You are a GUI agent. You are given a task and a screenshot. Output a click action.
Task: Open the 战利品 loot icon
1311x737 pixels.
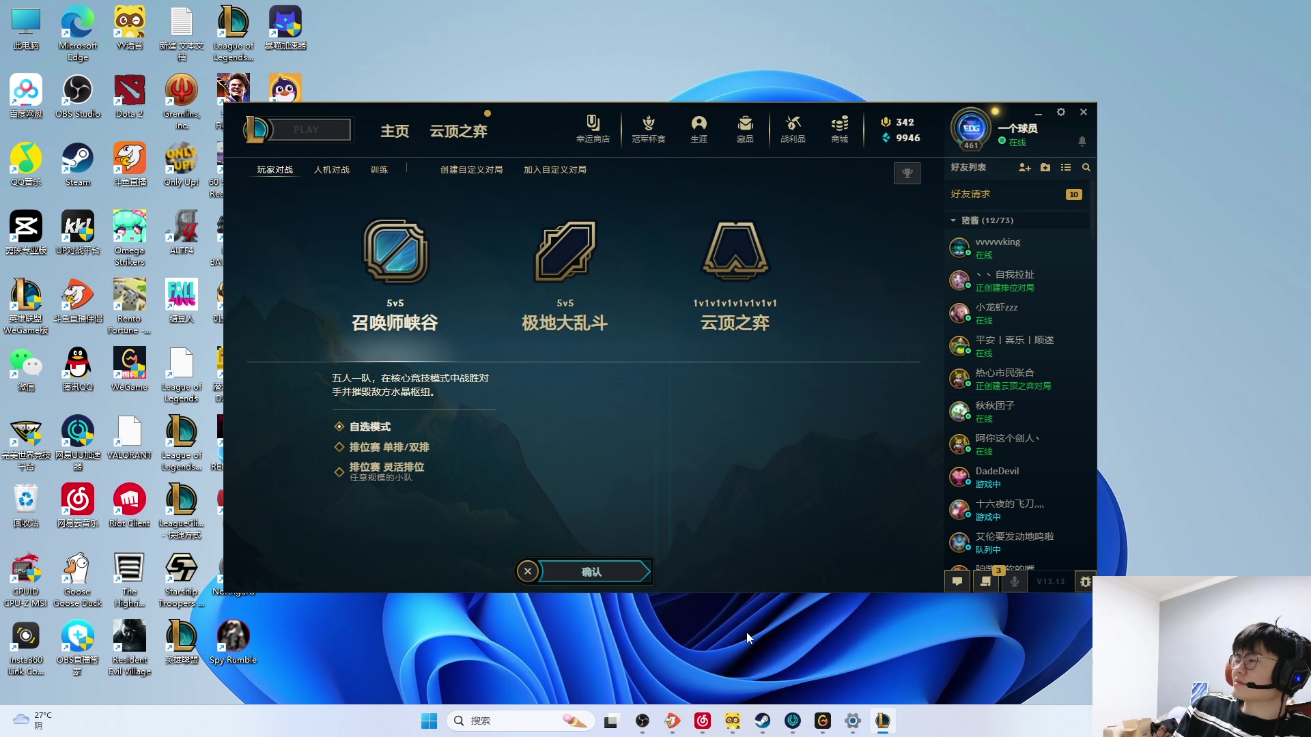point(793,129)
